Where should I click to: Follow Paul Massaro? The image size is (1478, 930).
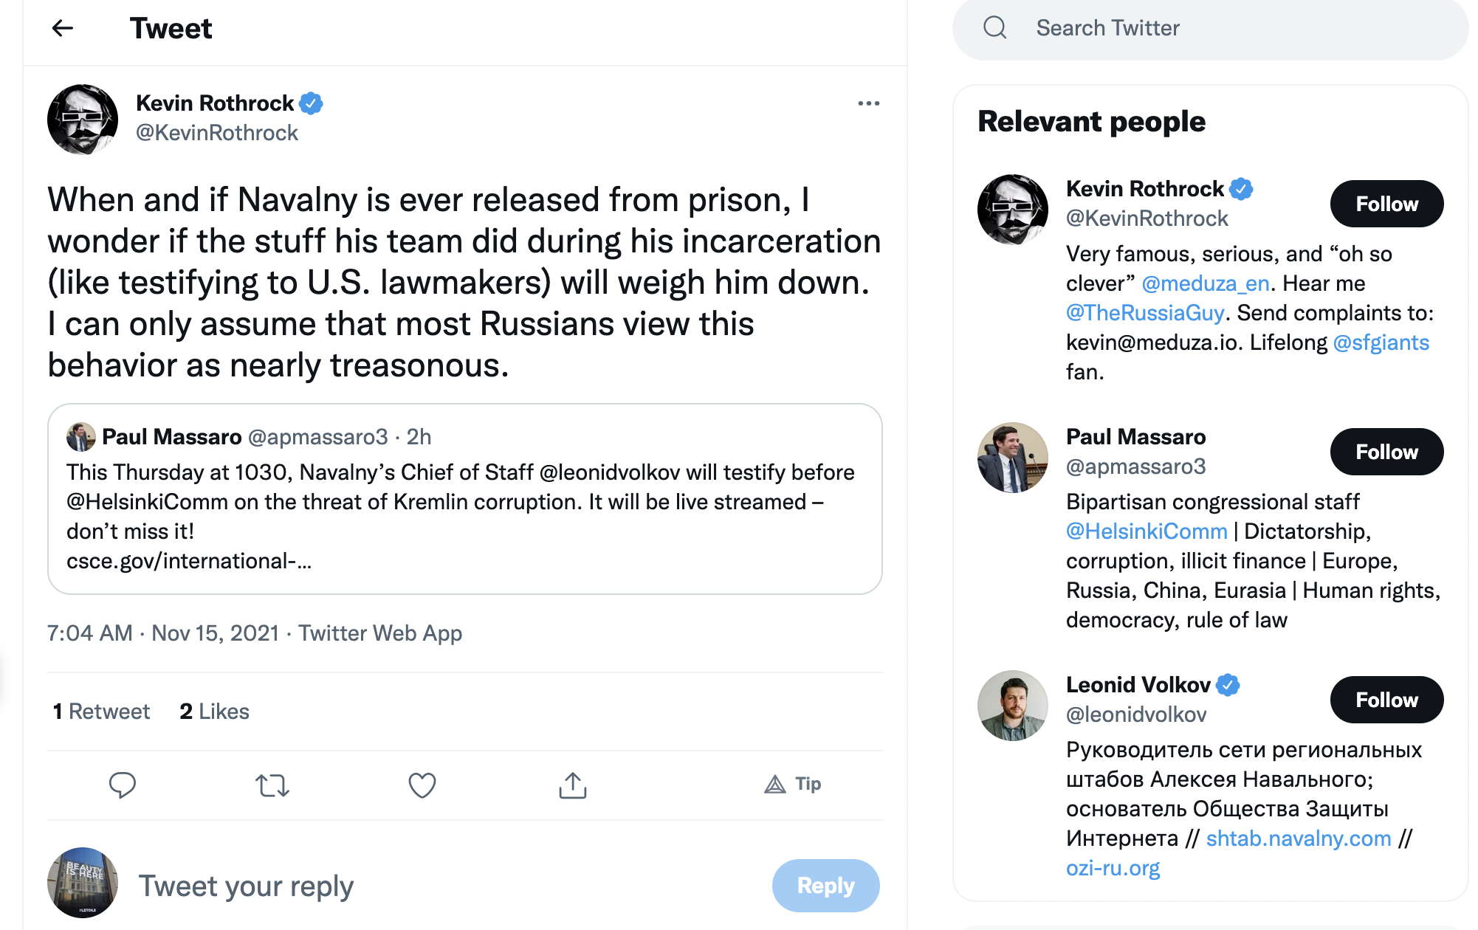1386,452
